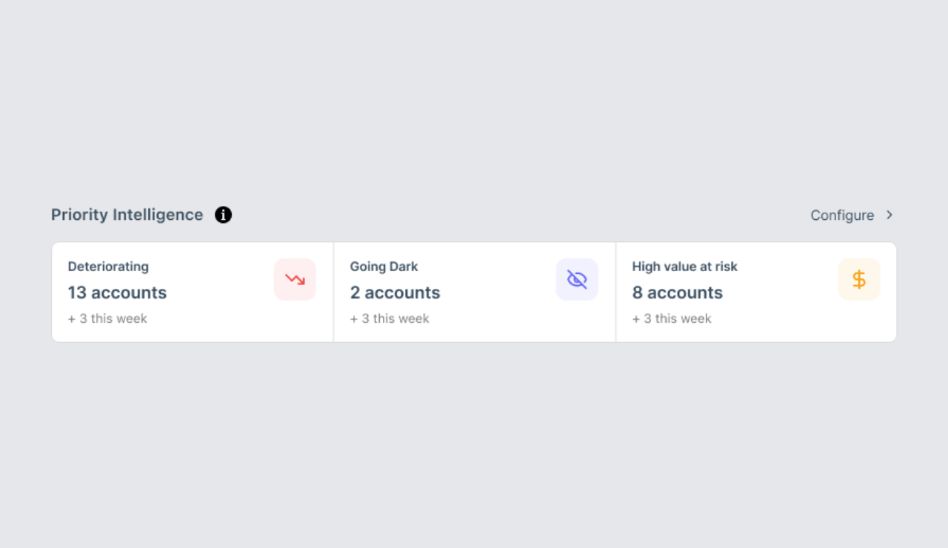Viewport: 948px width, 548px height.
Task: Open the 13 accounts count
Action: pyautogui.click(x=117, y=293)
